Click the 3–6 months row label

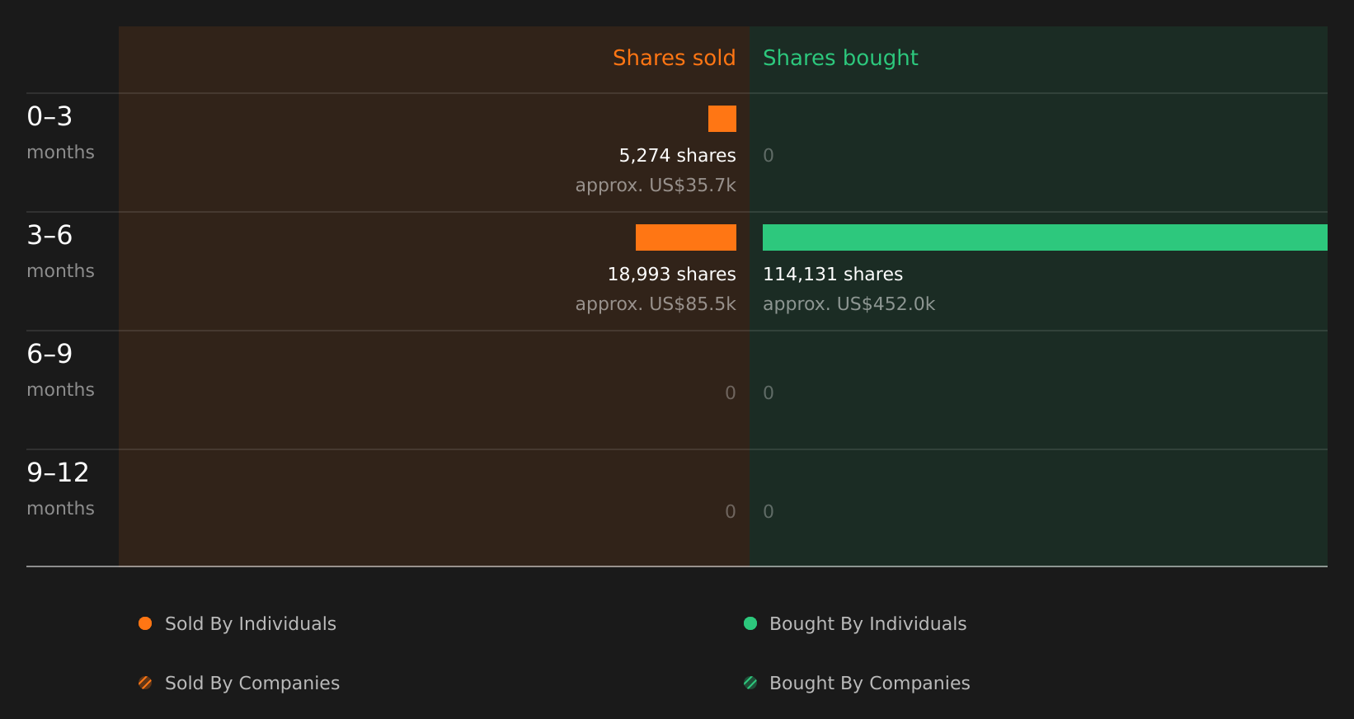click(60, 251)
